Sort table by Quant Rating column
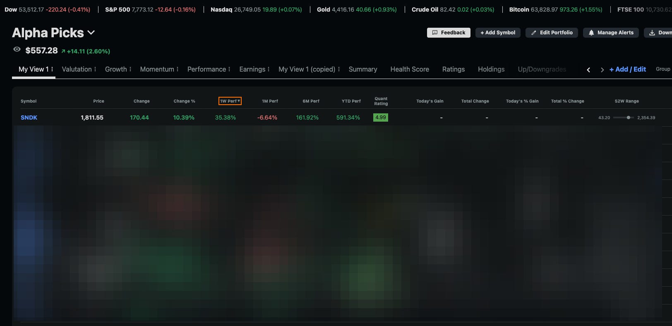The height and width of the screenshot is (326, 672). click(x=381, y=101)
